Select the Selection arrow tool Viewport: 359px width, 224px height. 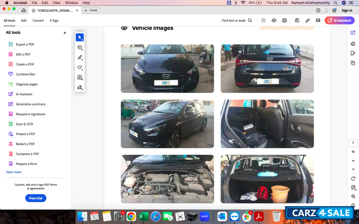[x=80, y=37]
